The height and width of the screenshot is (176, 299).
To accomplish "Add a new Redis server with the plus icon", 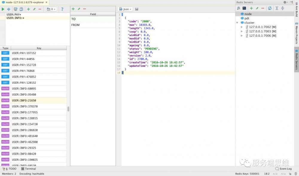I will tap(251, 8).
